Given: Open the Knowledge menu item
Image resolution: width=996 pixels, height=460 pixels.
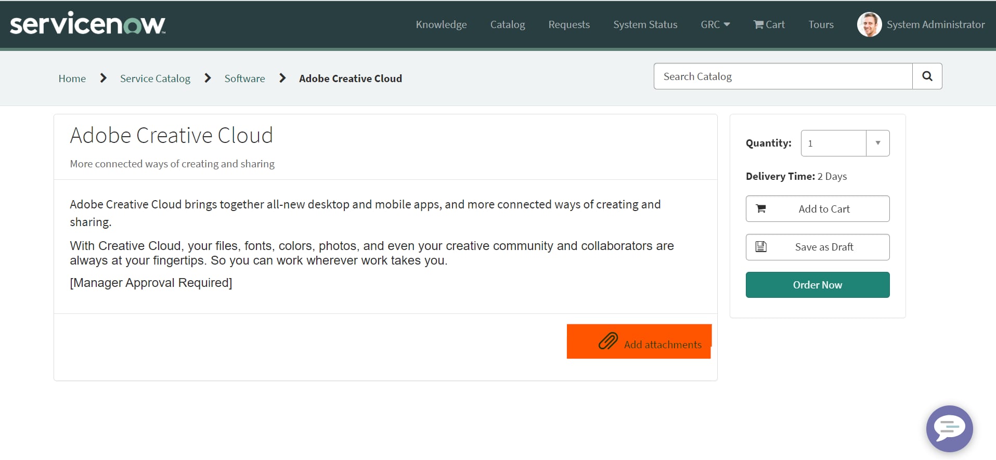Looking at the screenshot, I should click(441, 24).
